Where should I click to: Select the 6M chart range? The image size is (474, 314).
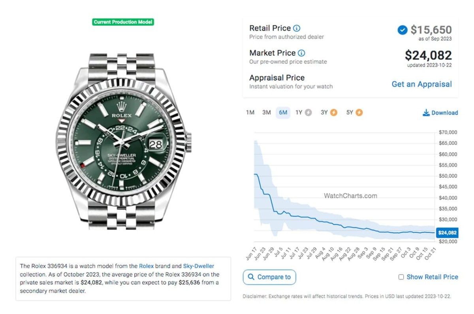pos(283,113)
